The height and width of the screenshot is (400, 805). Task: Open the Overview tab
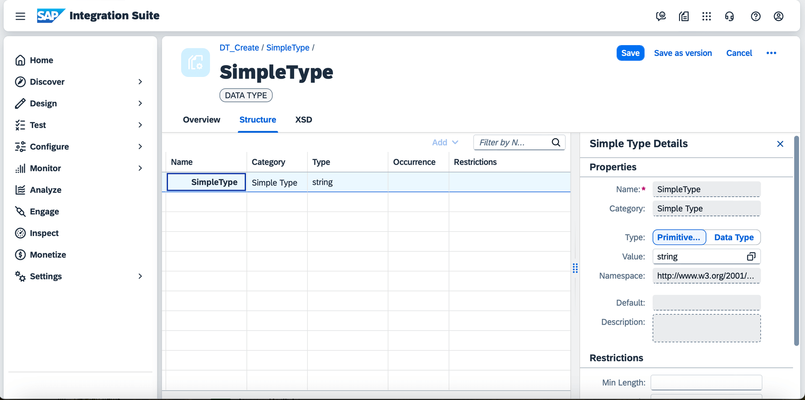[x=201, y=120]
